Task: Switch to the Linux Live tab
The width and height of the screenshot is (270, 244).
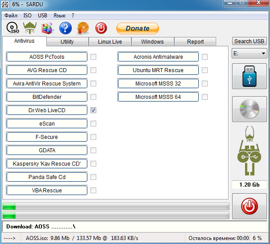Action: [x=110, y=42]
